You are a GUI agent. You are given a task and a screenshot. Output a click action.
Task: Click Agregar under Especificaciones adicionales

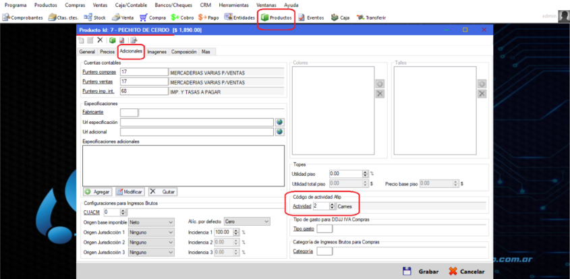pyautogui.click(x=97, y=192)
